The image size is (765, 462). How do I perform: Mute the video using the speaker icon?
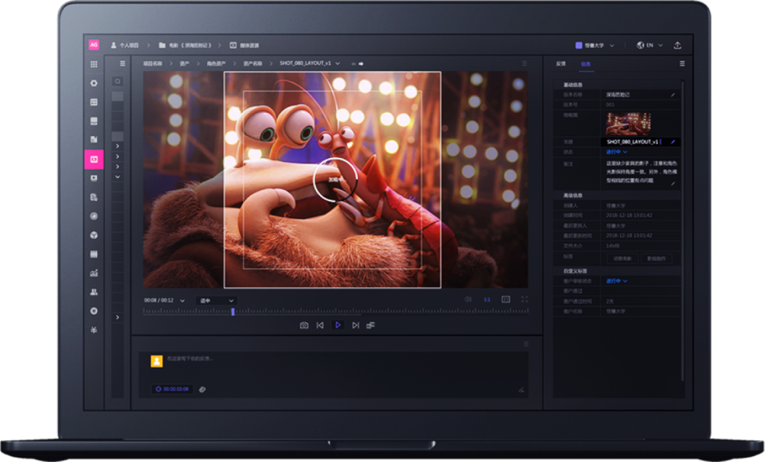tap(468, 299)
